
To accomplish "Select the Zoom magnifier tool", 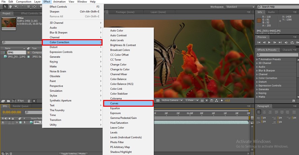I will pos(16,6).
